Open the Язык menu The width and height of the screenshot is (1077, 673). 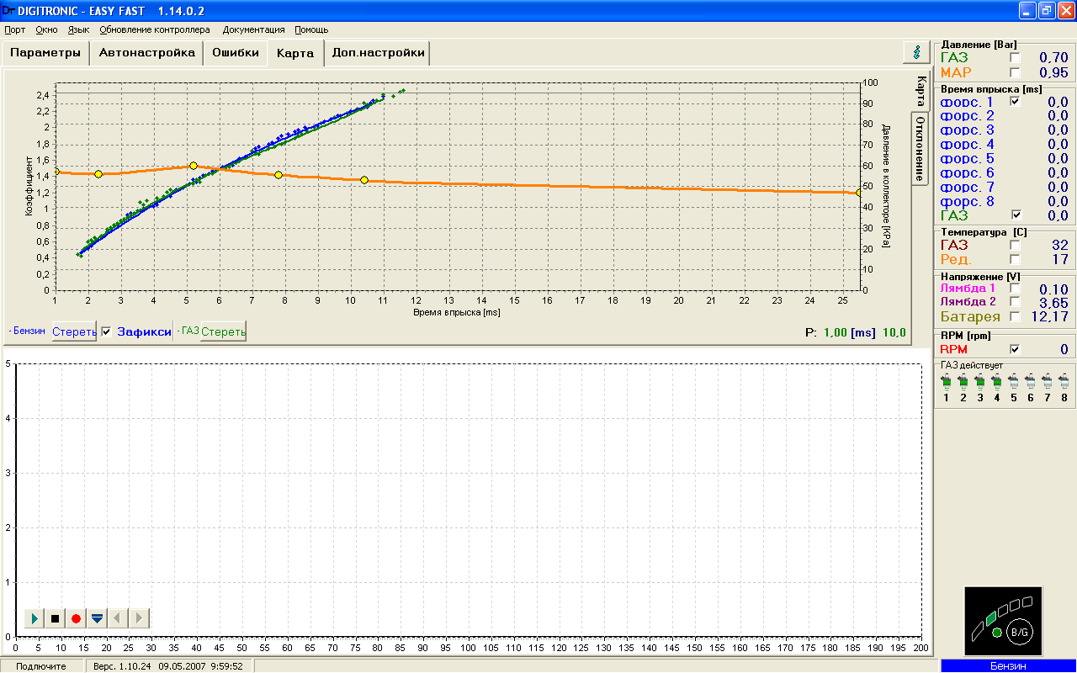(x=78, y=29)
